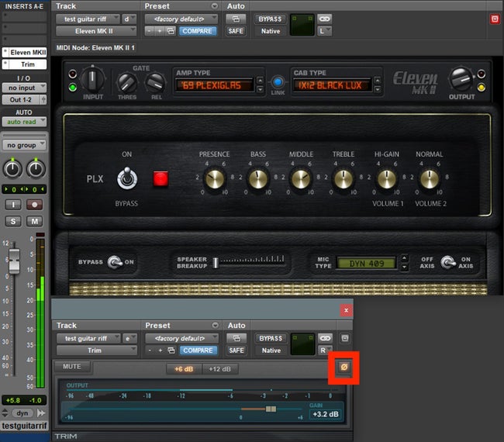Open the 'no group' selector
This screenshot has height=442, width=504.
(x=25, y=145)
